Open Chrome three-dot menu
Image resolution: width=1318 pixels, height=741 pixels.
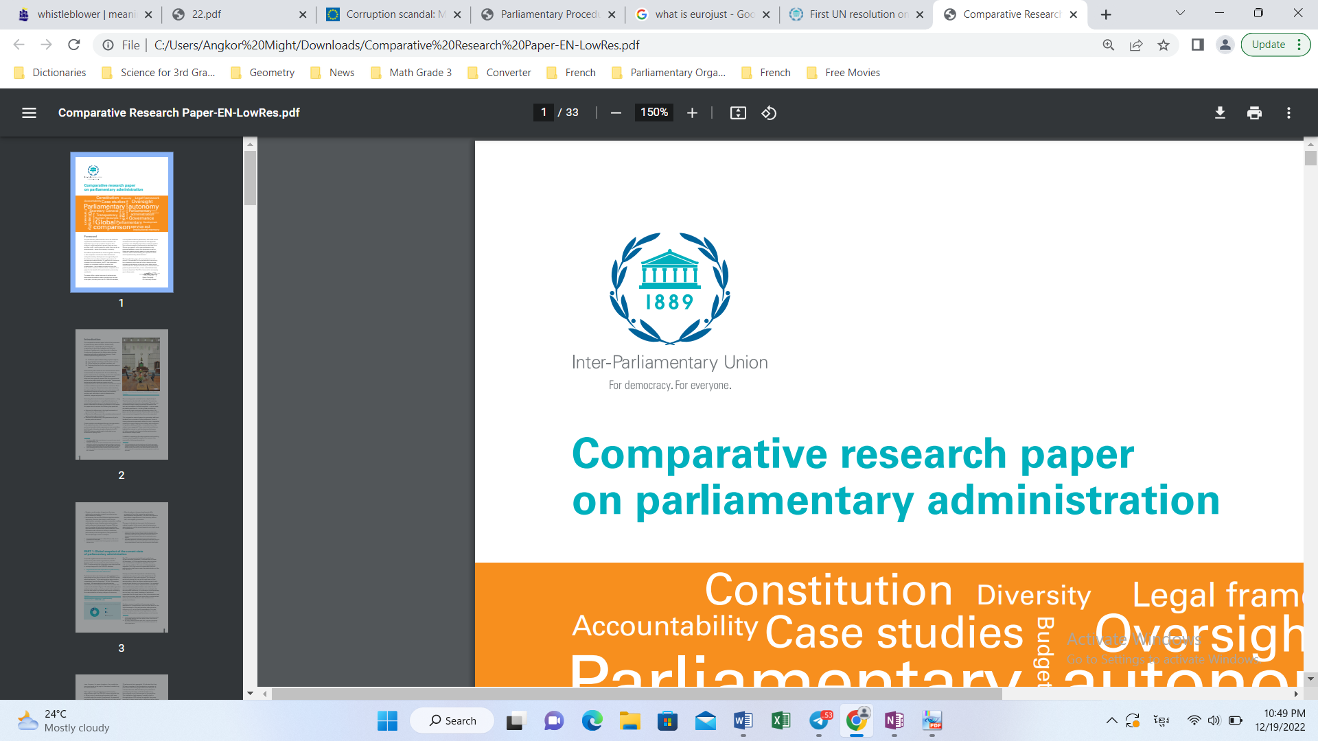tap(1299, 45)
